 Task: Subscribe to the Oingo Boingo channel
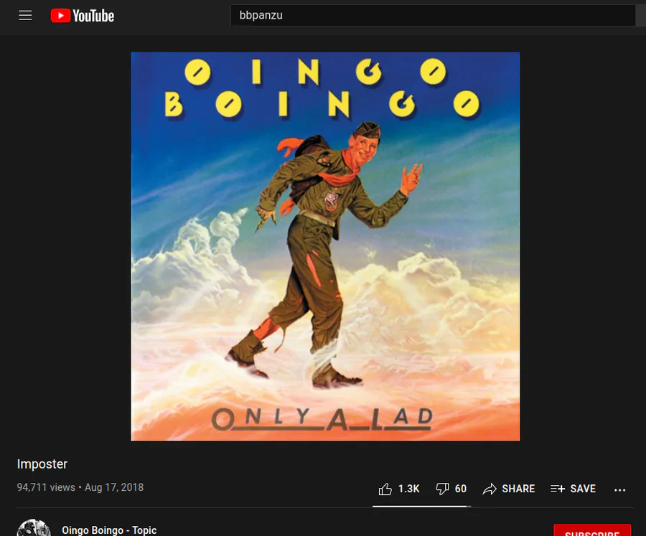pos(592,530)
